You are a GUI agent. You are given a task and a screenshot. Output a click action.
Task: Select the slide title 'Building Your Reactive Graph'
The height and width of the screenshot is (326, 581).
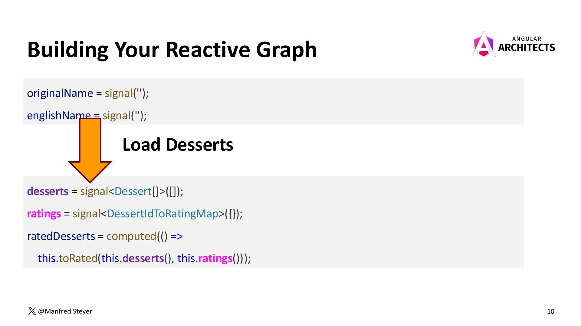tap(172, 50)
